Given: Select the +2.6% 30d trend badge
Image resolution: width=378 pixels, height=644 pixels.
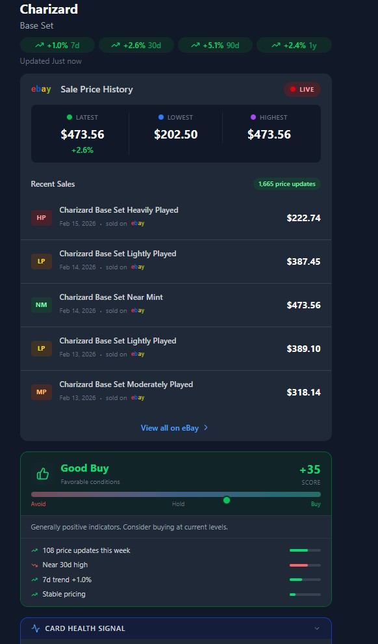Looking at the screenshot, I should coord(136,45).
